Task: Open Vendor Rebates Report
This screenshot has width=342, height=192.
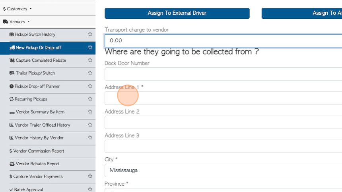Action: (x=37, y=164)
